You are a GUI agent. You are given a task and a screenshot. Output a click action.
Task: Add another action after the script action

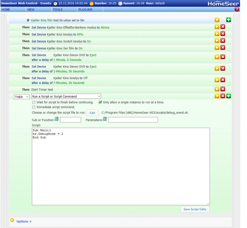[x=228, y=96]
